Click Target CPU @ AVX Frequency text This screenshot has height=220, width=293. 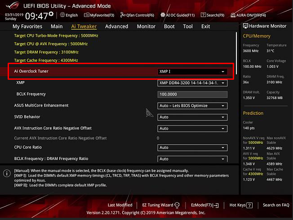(51, 44)
